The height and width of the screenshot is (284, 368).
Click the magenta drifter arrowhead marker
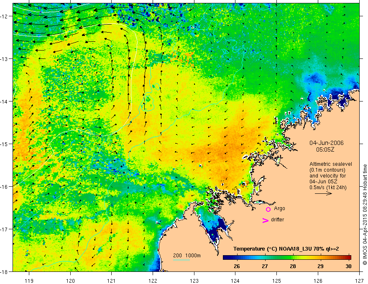pos(265,220)
